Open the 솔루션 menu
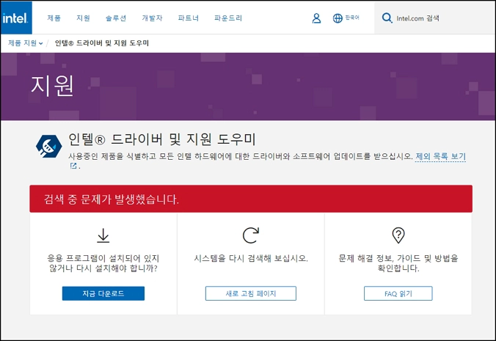 [116, 18]
